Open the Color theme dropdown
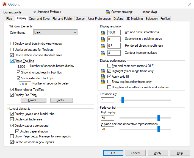The image size is (194, 158). (x=55, y=32)
